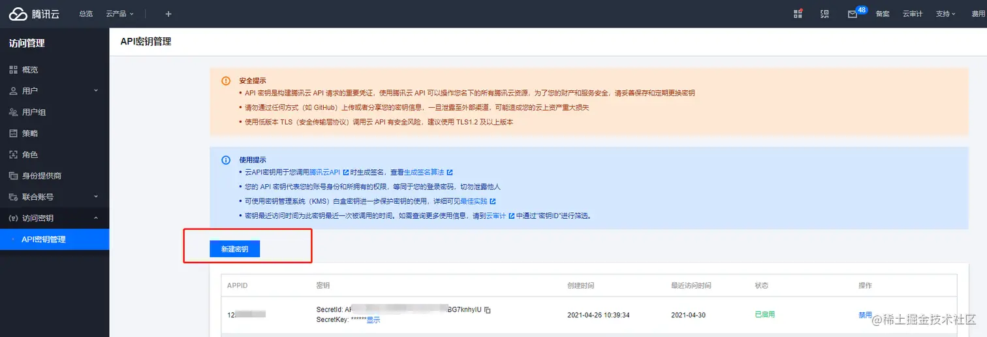Viewport: 987px width, 337px height.
Task: Open messages mail icon with 48 badge
Action: (x=853, y=14)
